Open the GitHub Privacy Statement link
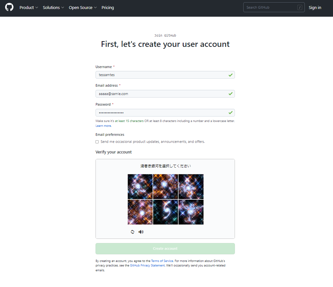 click(x=147, y=265)
